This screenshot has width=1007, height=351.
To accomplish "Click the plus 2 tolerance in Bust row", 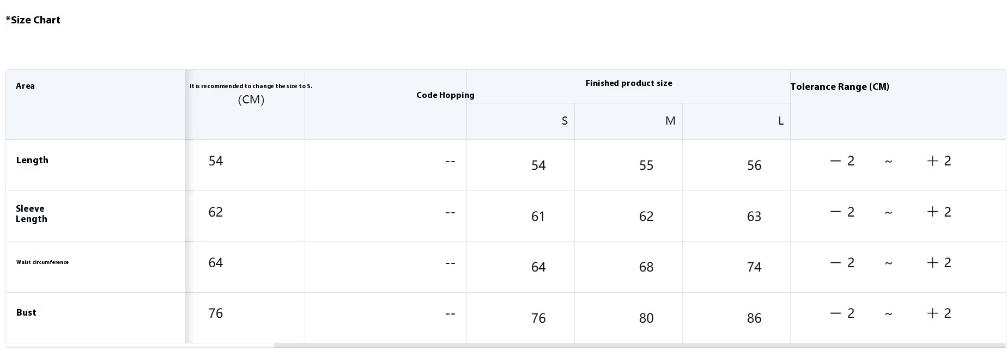I will coord(939,313).
